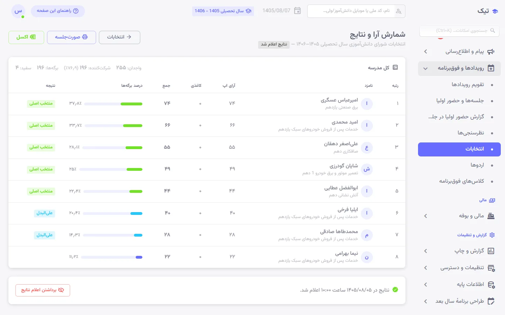This screenshot has width=505, height=315.
Task: Click the vote percentage bar for ایلیا فرخی
Action: point(113,213)
